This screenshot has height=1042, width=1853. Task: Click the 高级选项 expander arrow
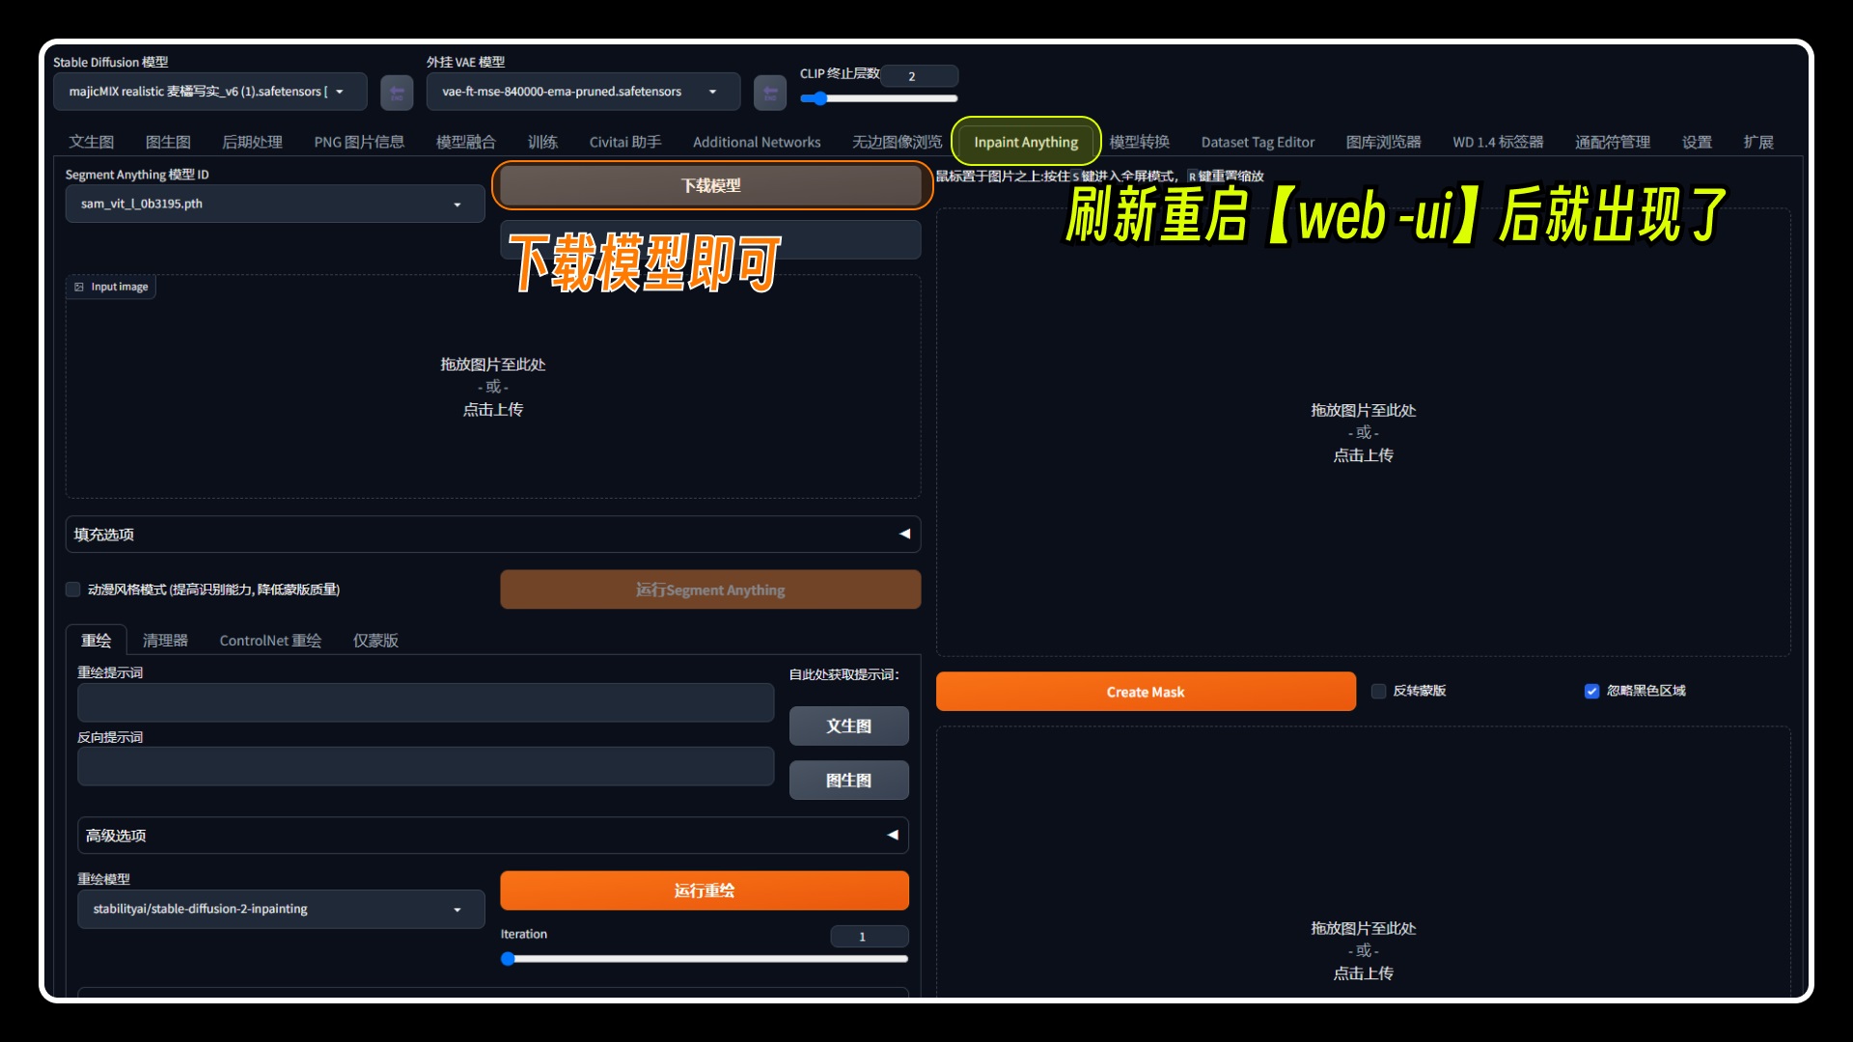[x=903, y=835]
